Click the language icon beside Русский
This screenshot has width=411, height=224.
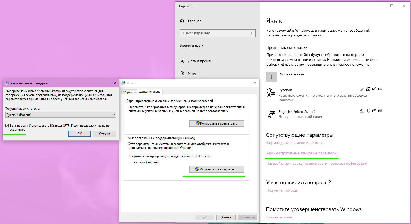tap(271, 93)
